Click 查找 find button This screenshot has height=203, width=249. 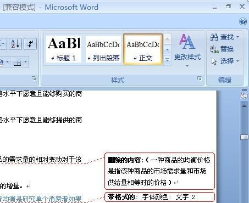pyautogui.click(x=222, y=37)
